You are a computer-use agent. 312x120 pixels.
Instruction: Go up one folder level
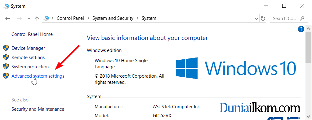click(37, 19)
